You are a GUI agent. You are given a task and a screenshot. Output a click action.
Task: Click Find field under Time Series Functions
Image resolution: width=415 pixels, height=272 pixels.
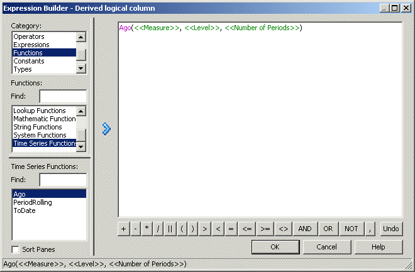63,180
